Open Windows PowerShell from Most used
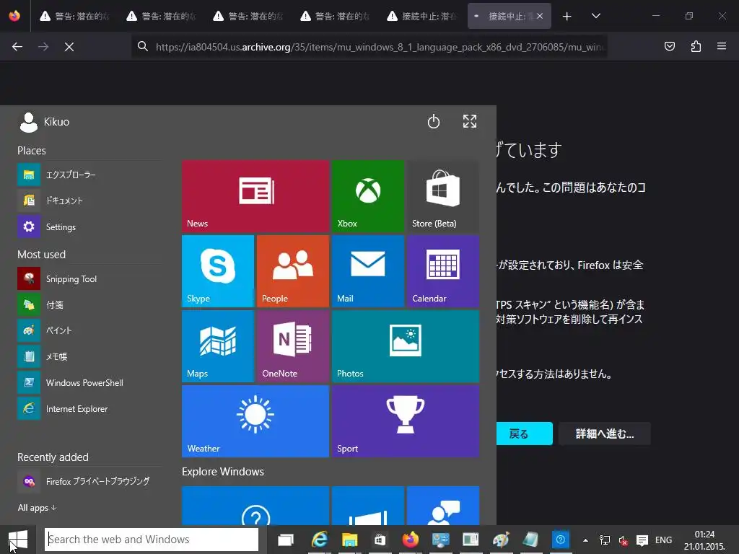This screenshot has width=739, height=554. 89,382
